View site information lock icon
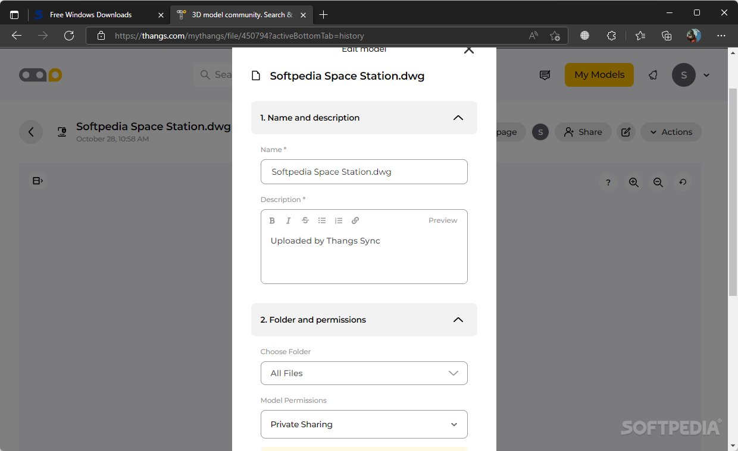 point(101,36)
